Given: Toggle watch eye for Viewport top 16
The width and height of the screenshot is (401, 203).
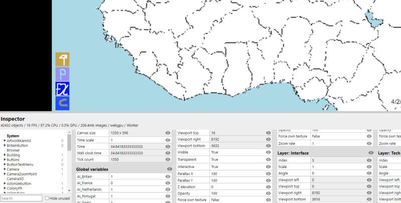Looking at the screenshot, I should tap(268, 133).
